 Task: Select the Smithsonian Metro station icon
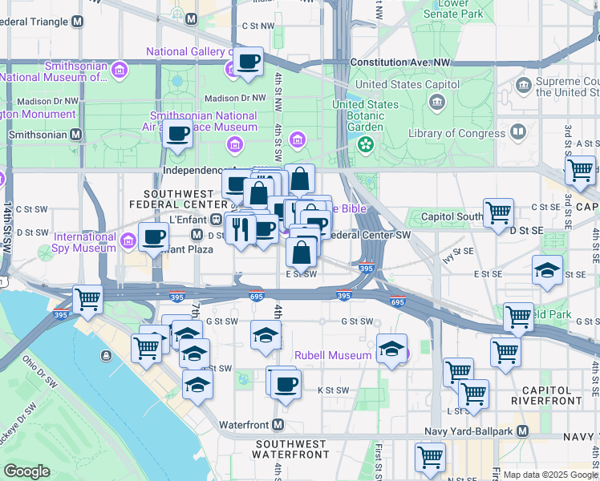click(76, 135)
